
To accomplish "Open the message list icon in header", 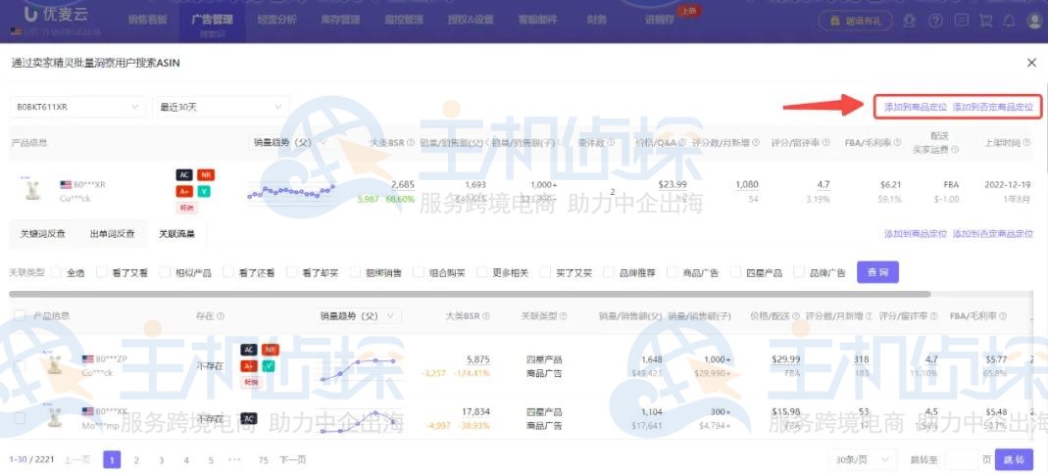I will (x=961, y=21).
